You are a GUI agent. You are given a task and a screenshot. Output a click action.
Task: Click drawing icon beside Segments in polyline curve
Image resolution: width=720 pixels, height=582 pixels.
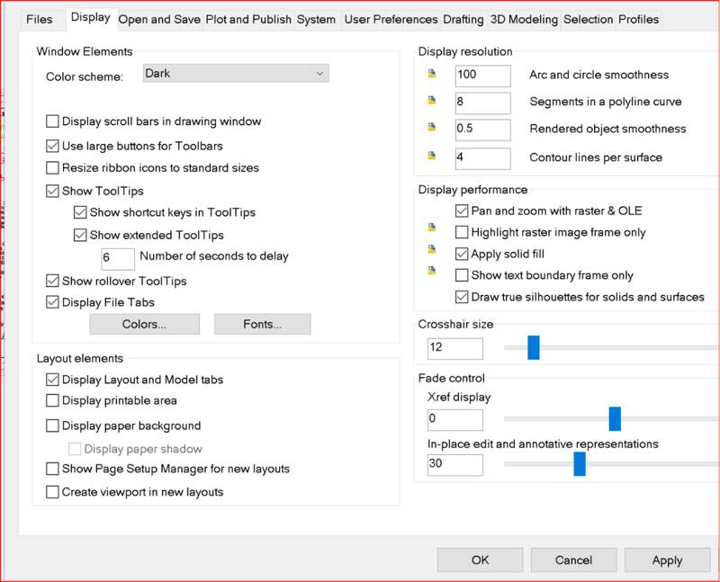coord(431,103)
